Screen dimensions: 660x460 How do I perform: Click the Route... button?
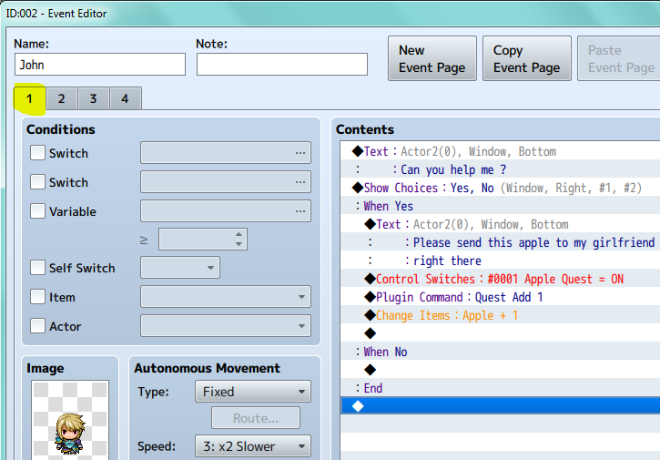(256, 418)
